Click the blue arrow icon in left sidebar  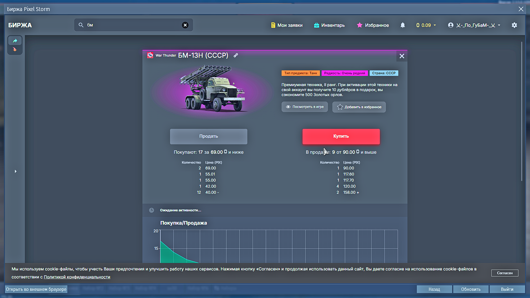pos(15,41)
